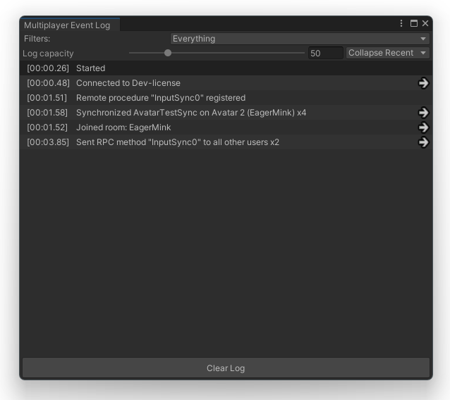Open the three-dot window options menu
450x400 pixels.
(402, 24)
